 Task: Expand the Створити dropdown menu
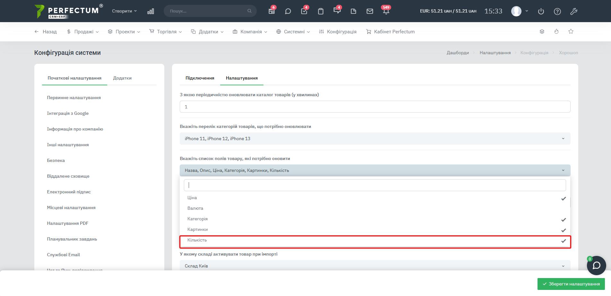[124, 11]
